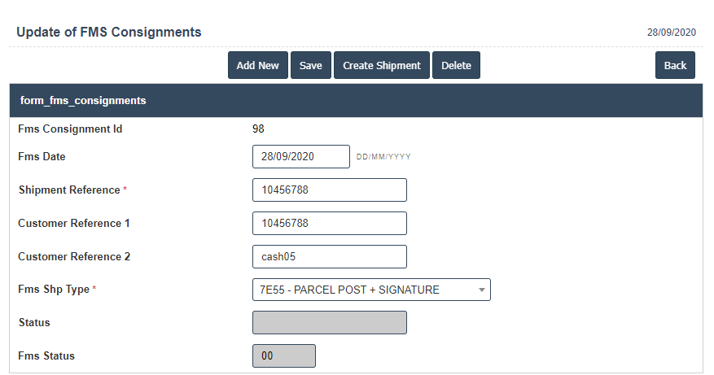The image size is (714, 375).
Task: Click the Fms Date label
Action: coord(42,156)
